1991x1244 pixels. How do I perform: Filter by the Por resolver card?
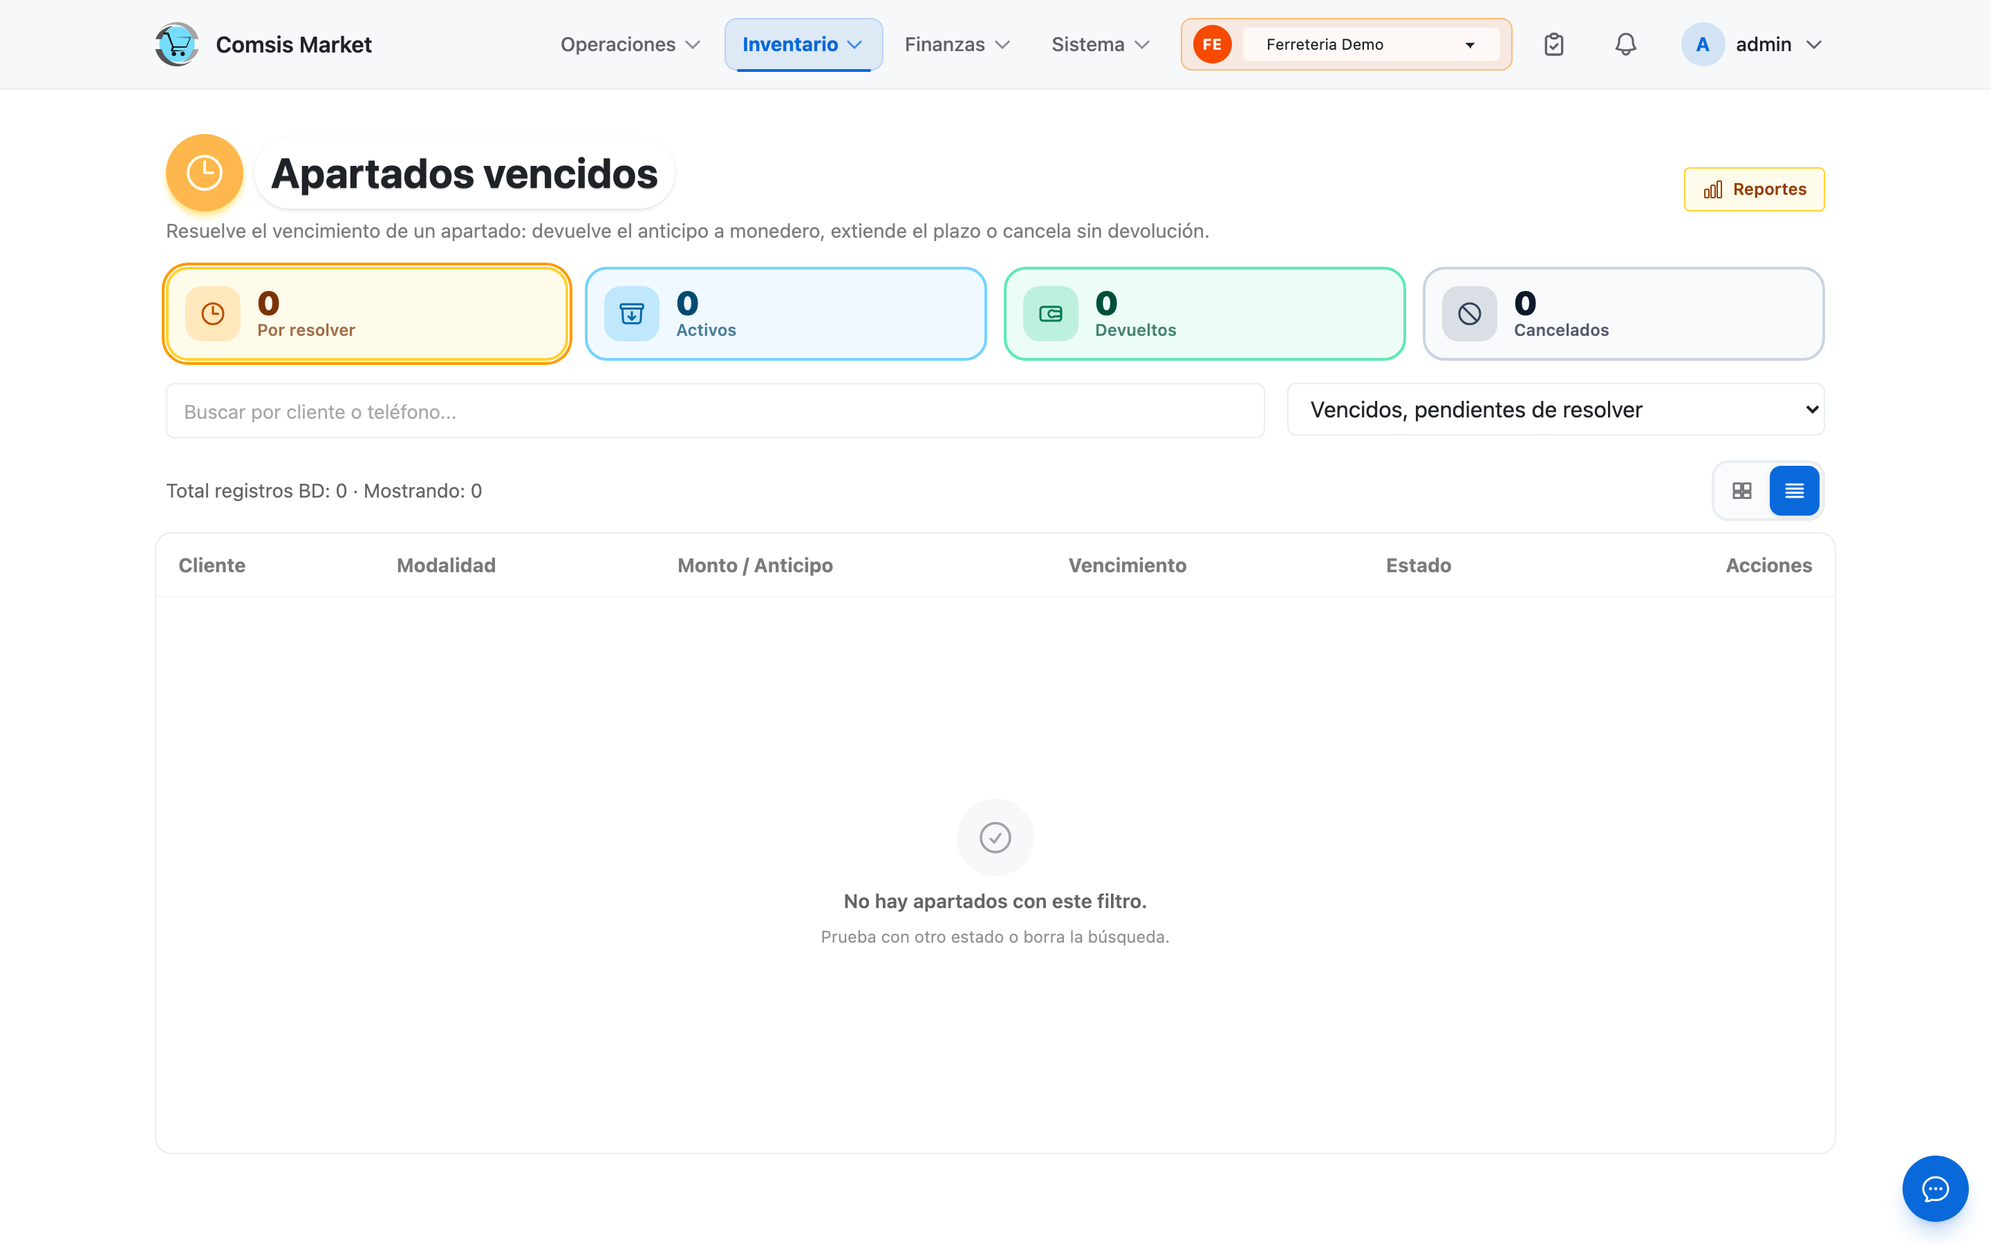pos(367,314)
